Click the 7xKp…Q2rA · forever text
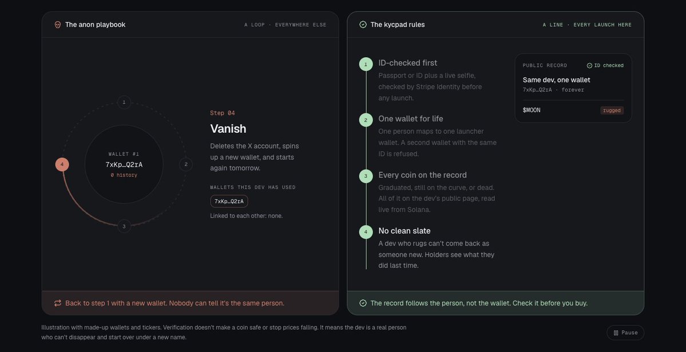 (553, 90)
